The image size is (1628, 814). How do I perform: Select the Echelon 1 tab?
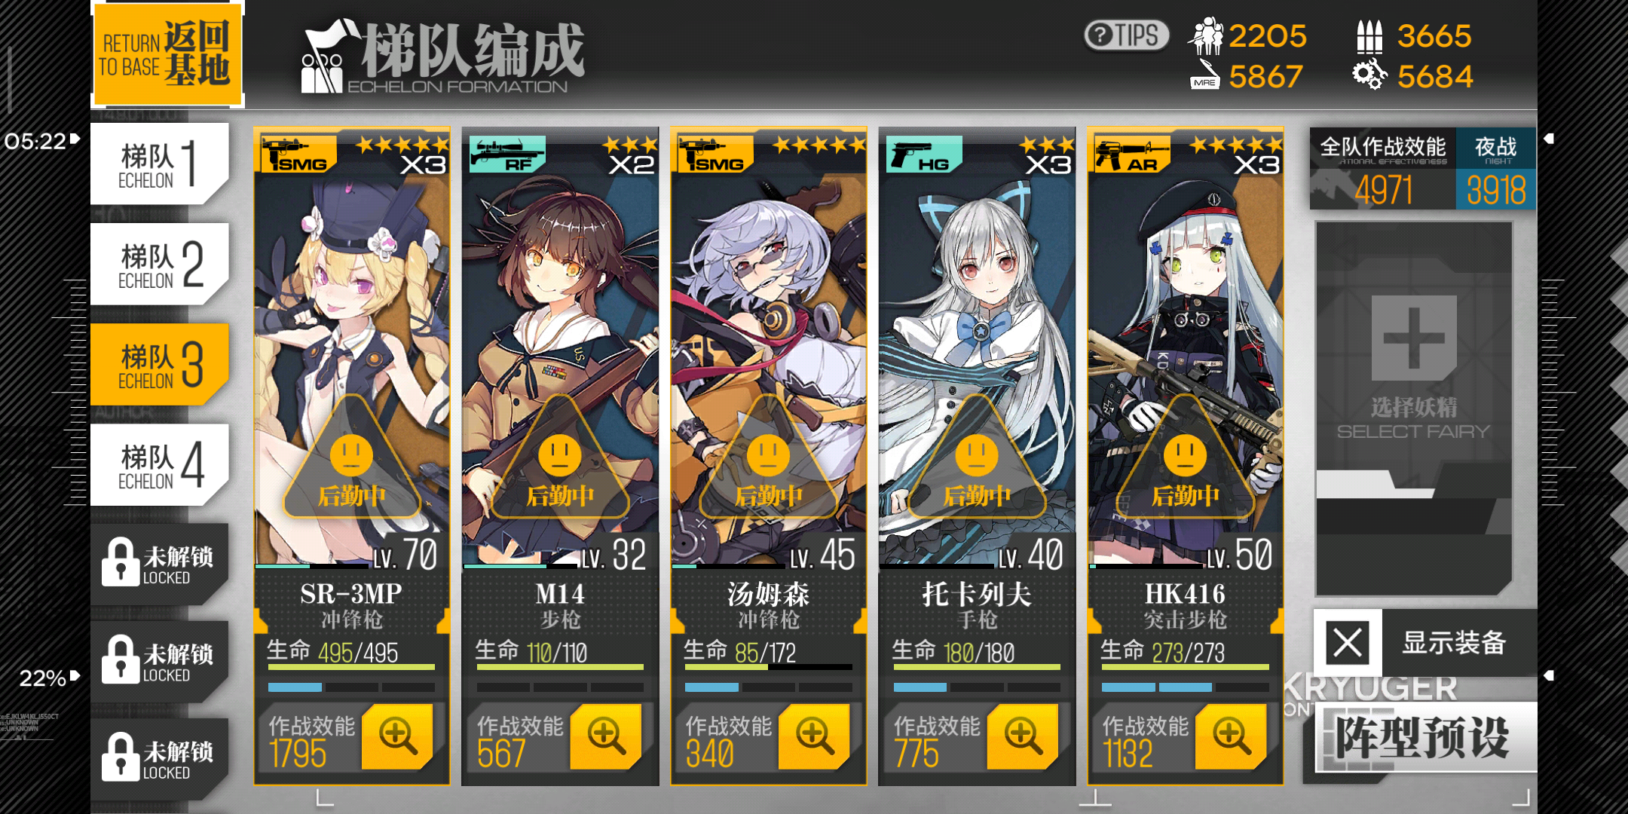pos(160,164)
